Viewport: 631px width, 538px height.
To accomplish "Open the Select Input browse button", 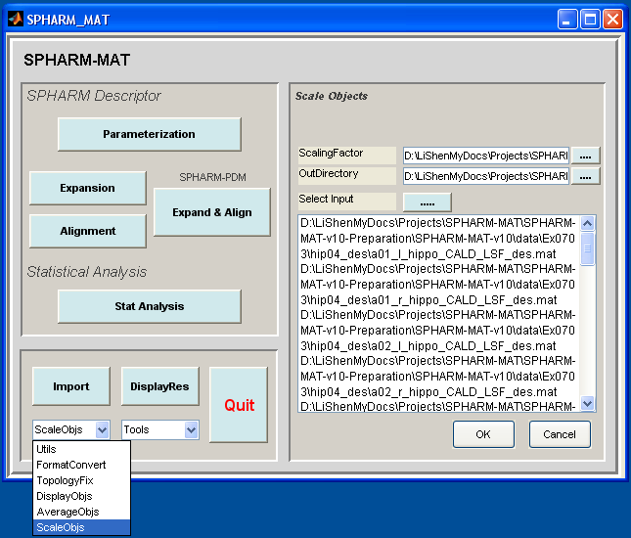I will point(427,202).
